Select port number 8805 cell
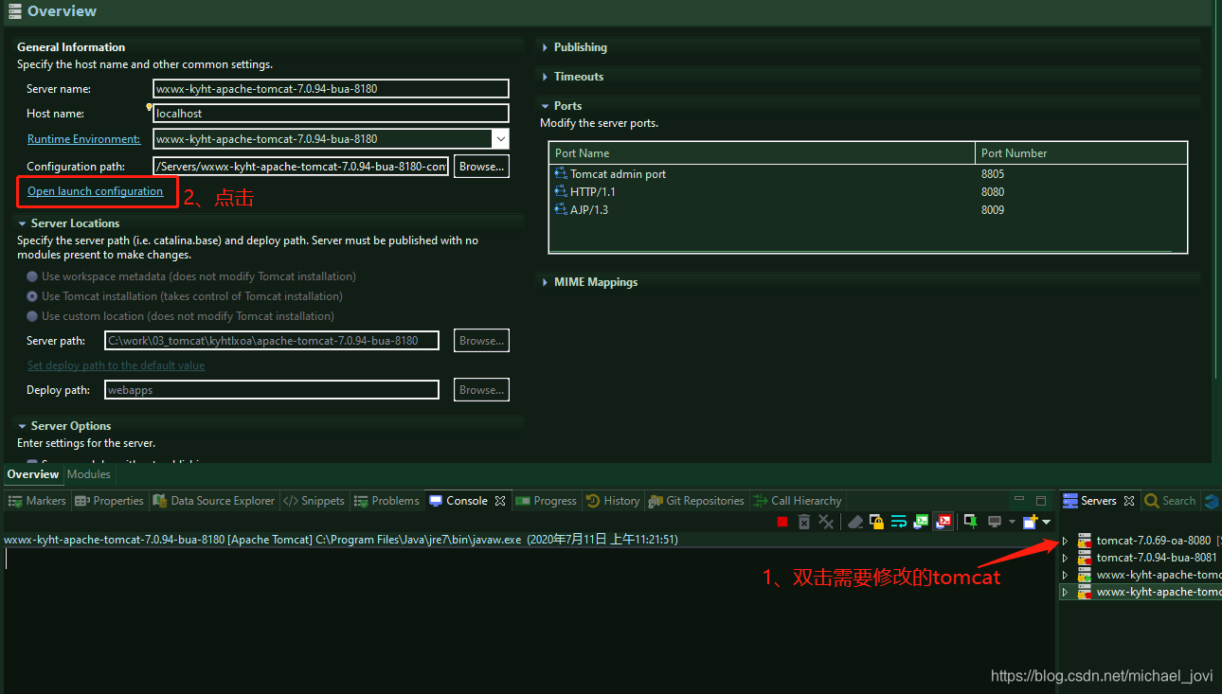 tap(993, 174)
